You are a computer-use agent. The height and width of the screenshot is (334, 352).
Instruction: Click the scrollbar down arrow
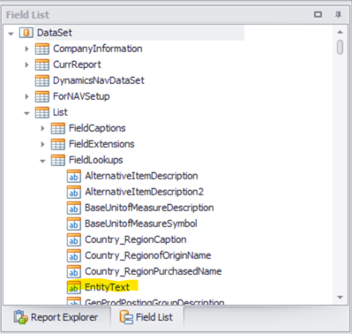coord(340,297)
